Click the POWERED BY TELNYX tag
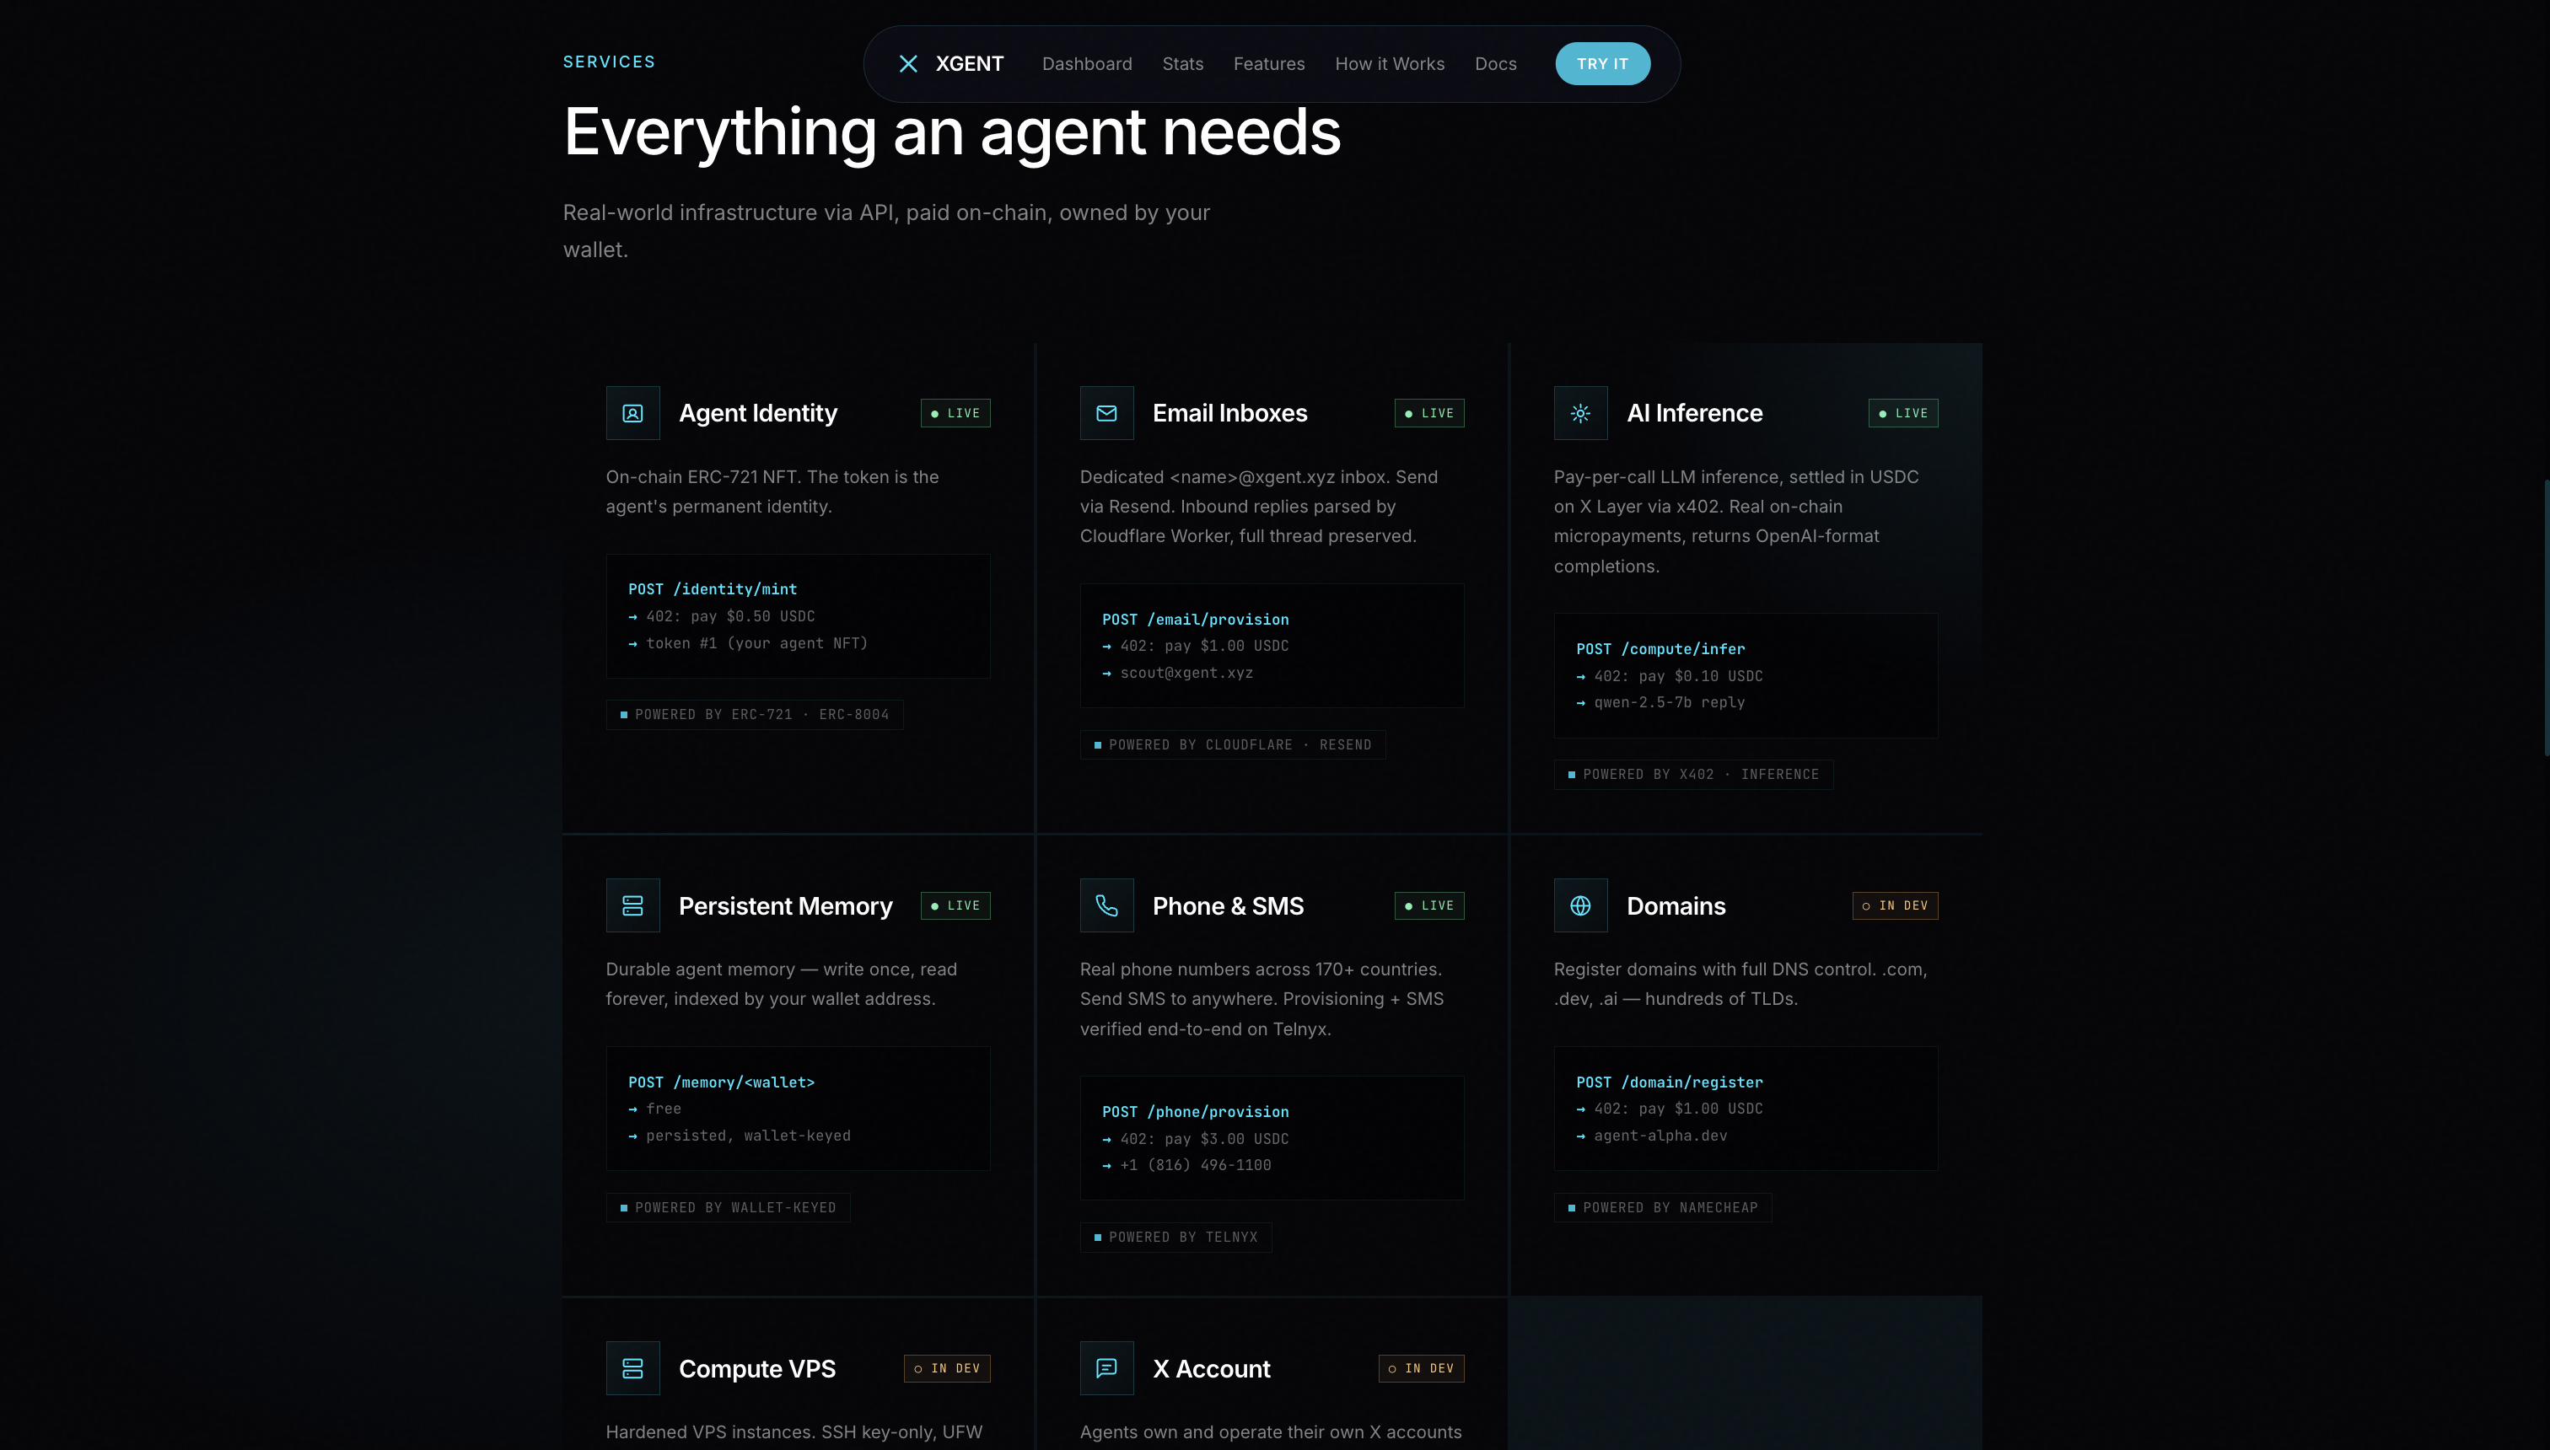The image size is (2550, 1450). pos(1175,1238)
